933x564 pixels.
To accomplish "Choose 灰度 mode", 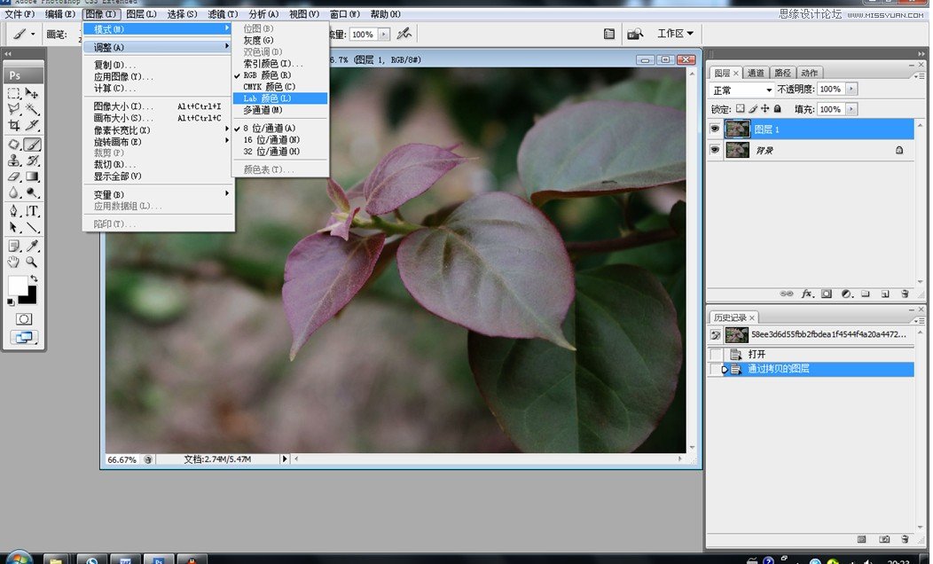I will click(x=280, y=41).
